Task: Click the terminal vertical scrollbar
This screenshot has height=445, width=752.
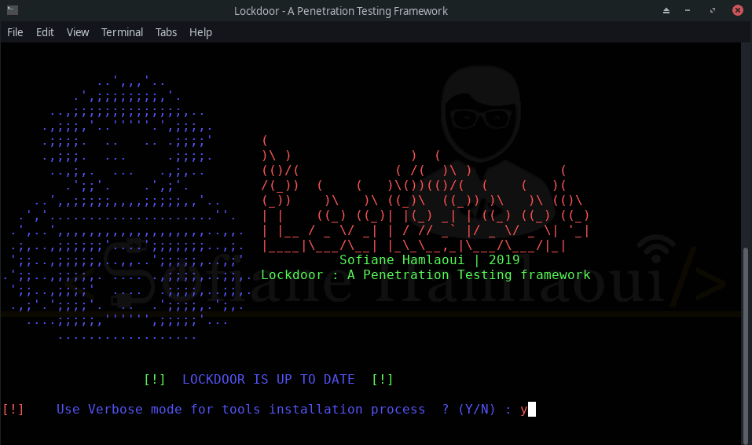Action: (x=745, y=344)
